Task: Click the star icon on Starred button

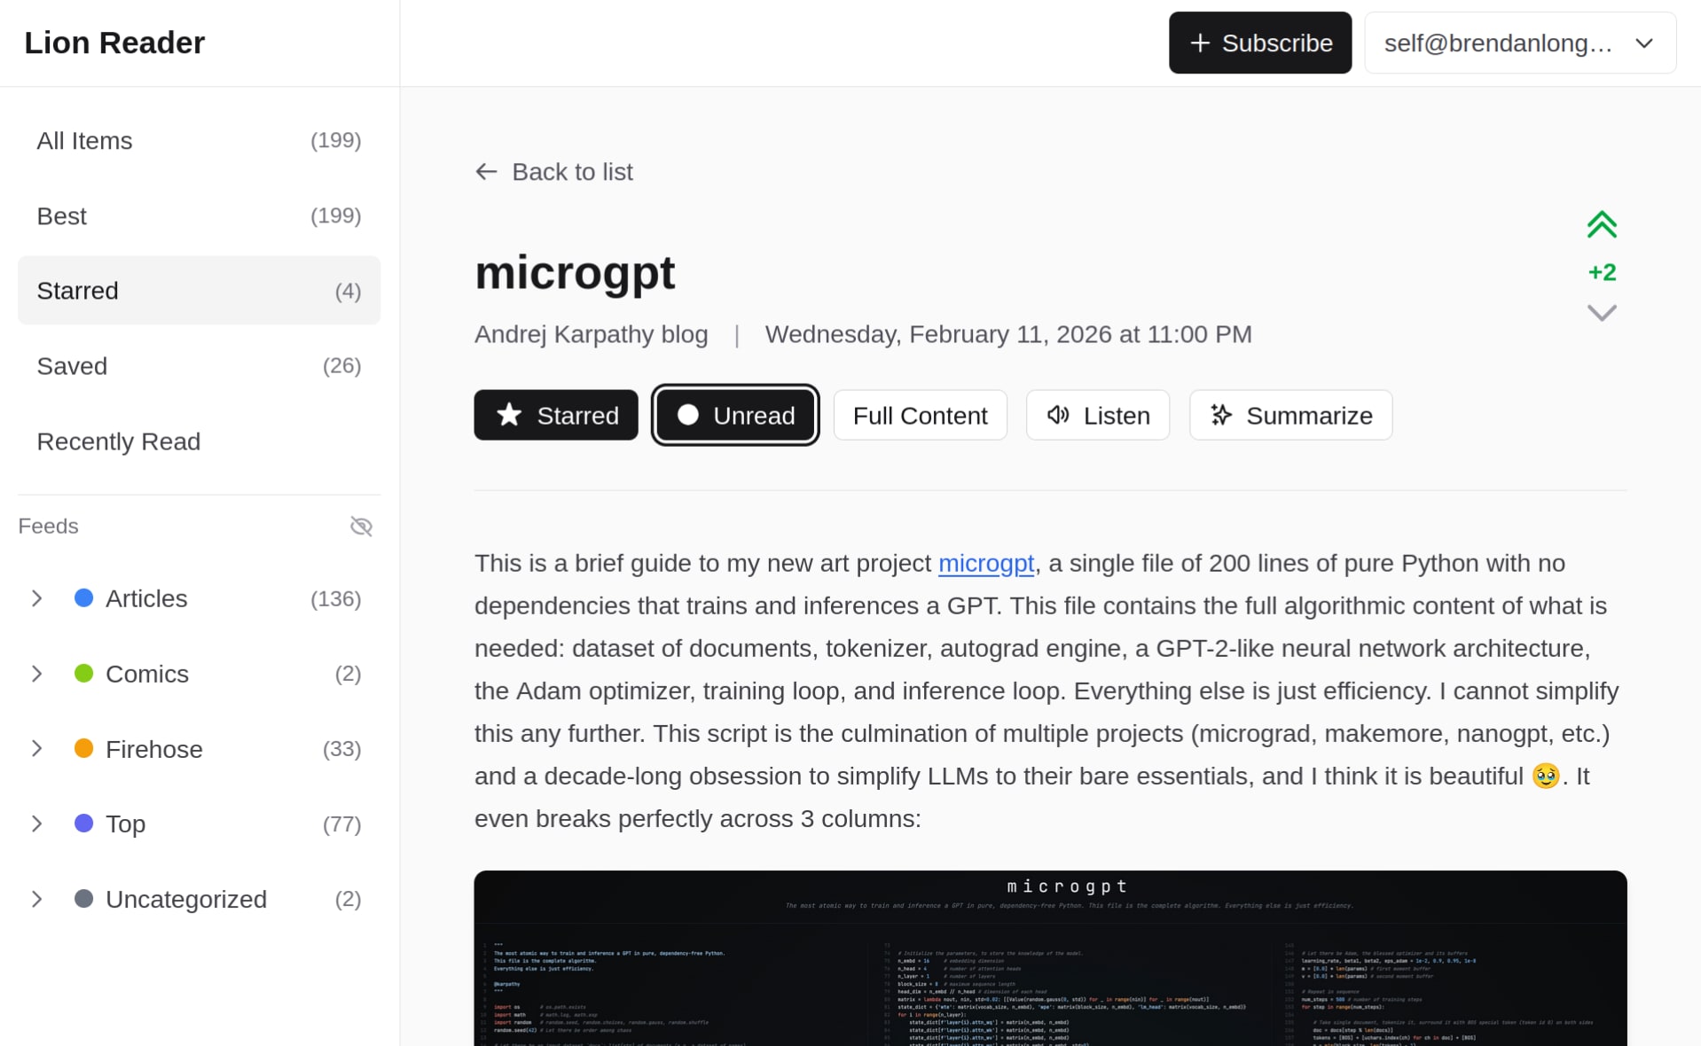Action: point(509,415)
